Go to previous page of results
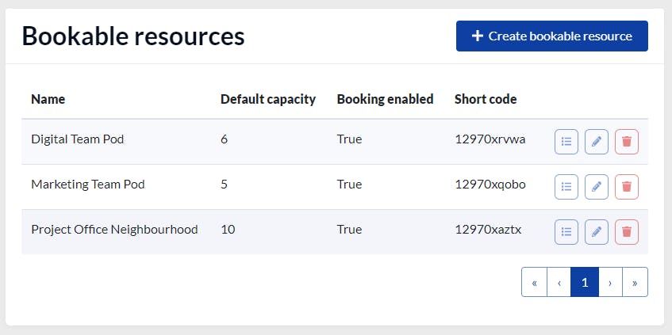672x335 pixels. (559, 282)
